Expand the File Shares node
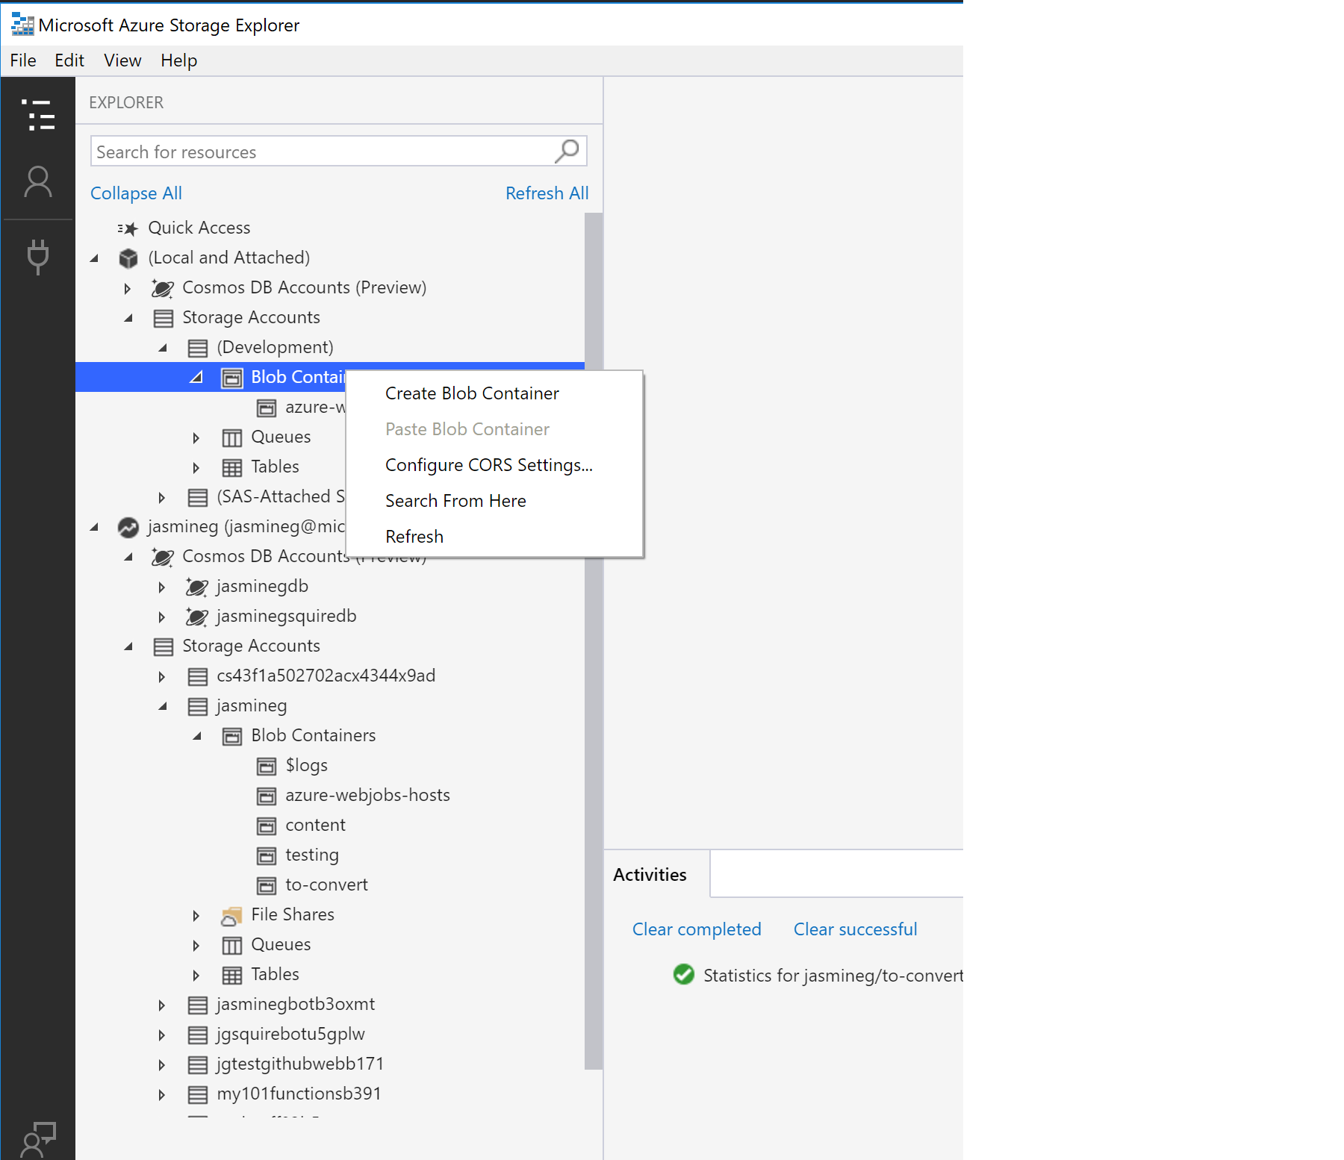 click(x=196, y=915)
